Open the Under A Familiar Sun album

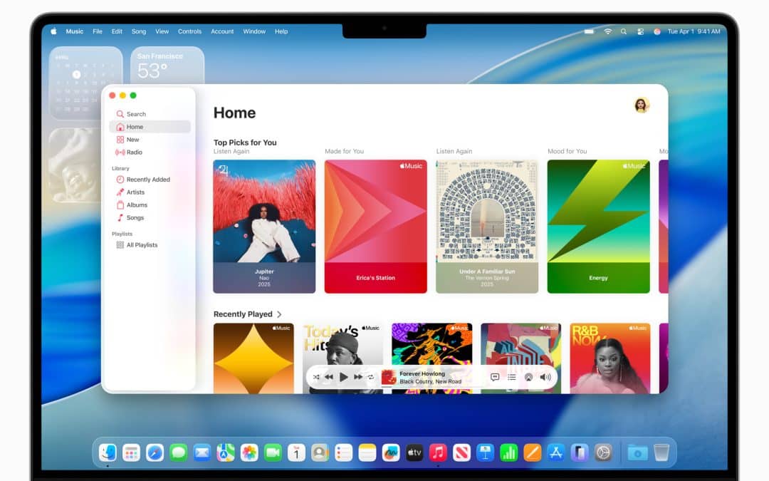487,227
